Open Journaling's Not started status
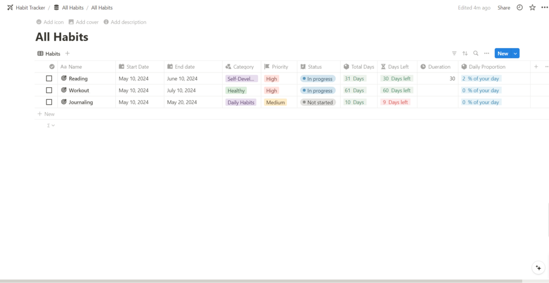The width and height of the screenshot is (549, 283). [x=318, y=103]
